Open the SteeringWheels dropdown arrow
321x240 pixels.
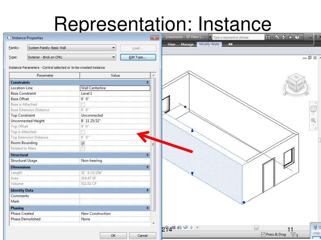pos(313,114)
